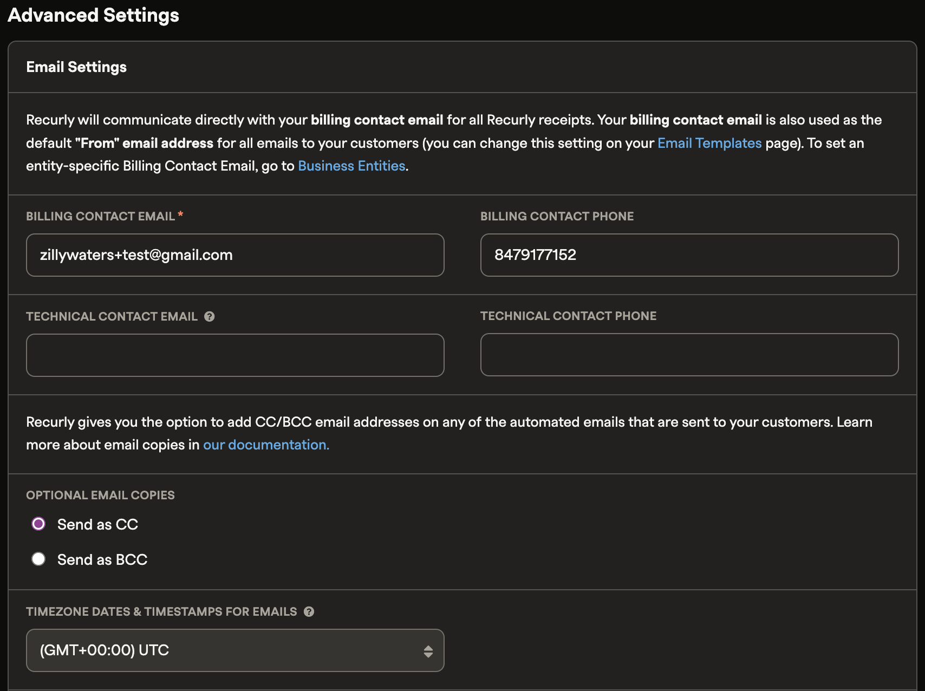Screen dimensions: 925x691
Task: Click the Email Settings section heading
Action: pos(76,67)
